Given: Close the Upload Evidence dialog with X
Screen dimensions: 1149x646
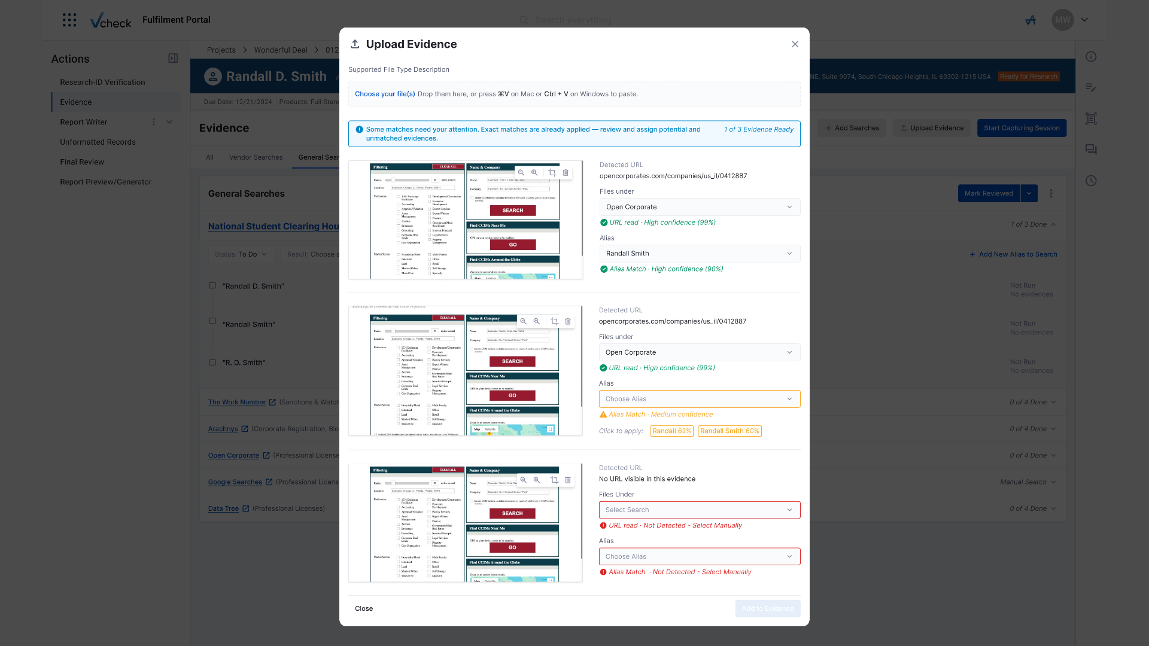Looking at the screenshot, I should 795,44.
